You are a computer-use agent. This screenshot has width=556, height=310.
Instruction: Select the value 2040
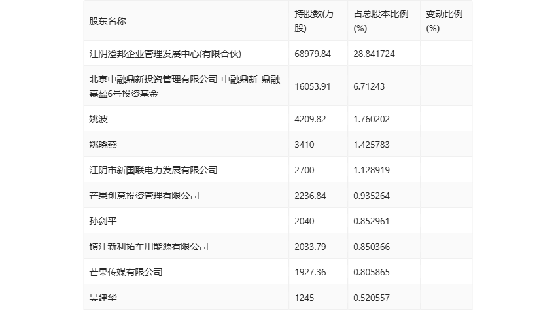click(x=304, y=221)
